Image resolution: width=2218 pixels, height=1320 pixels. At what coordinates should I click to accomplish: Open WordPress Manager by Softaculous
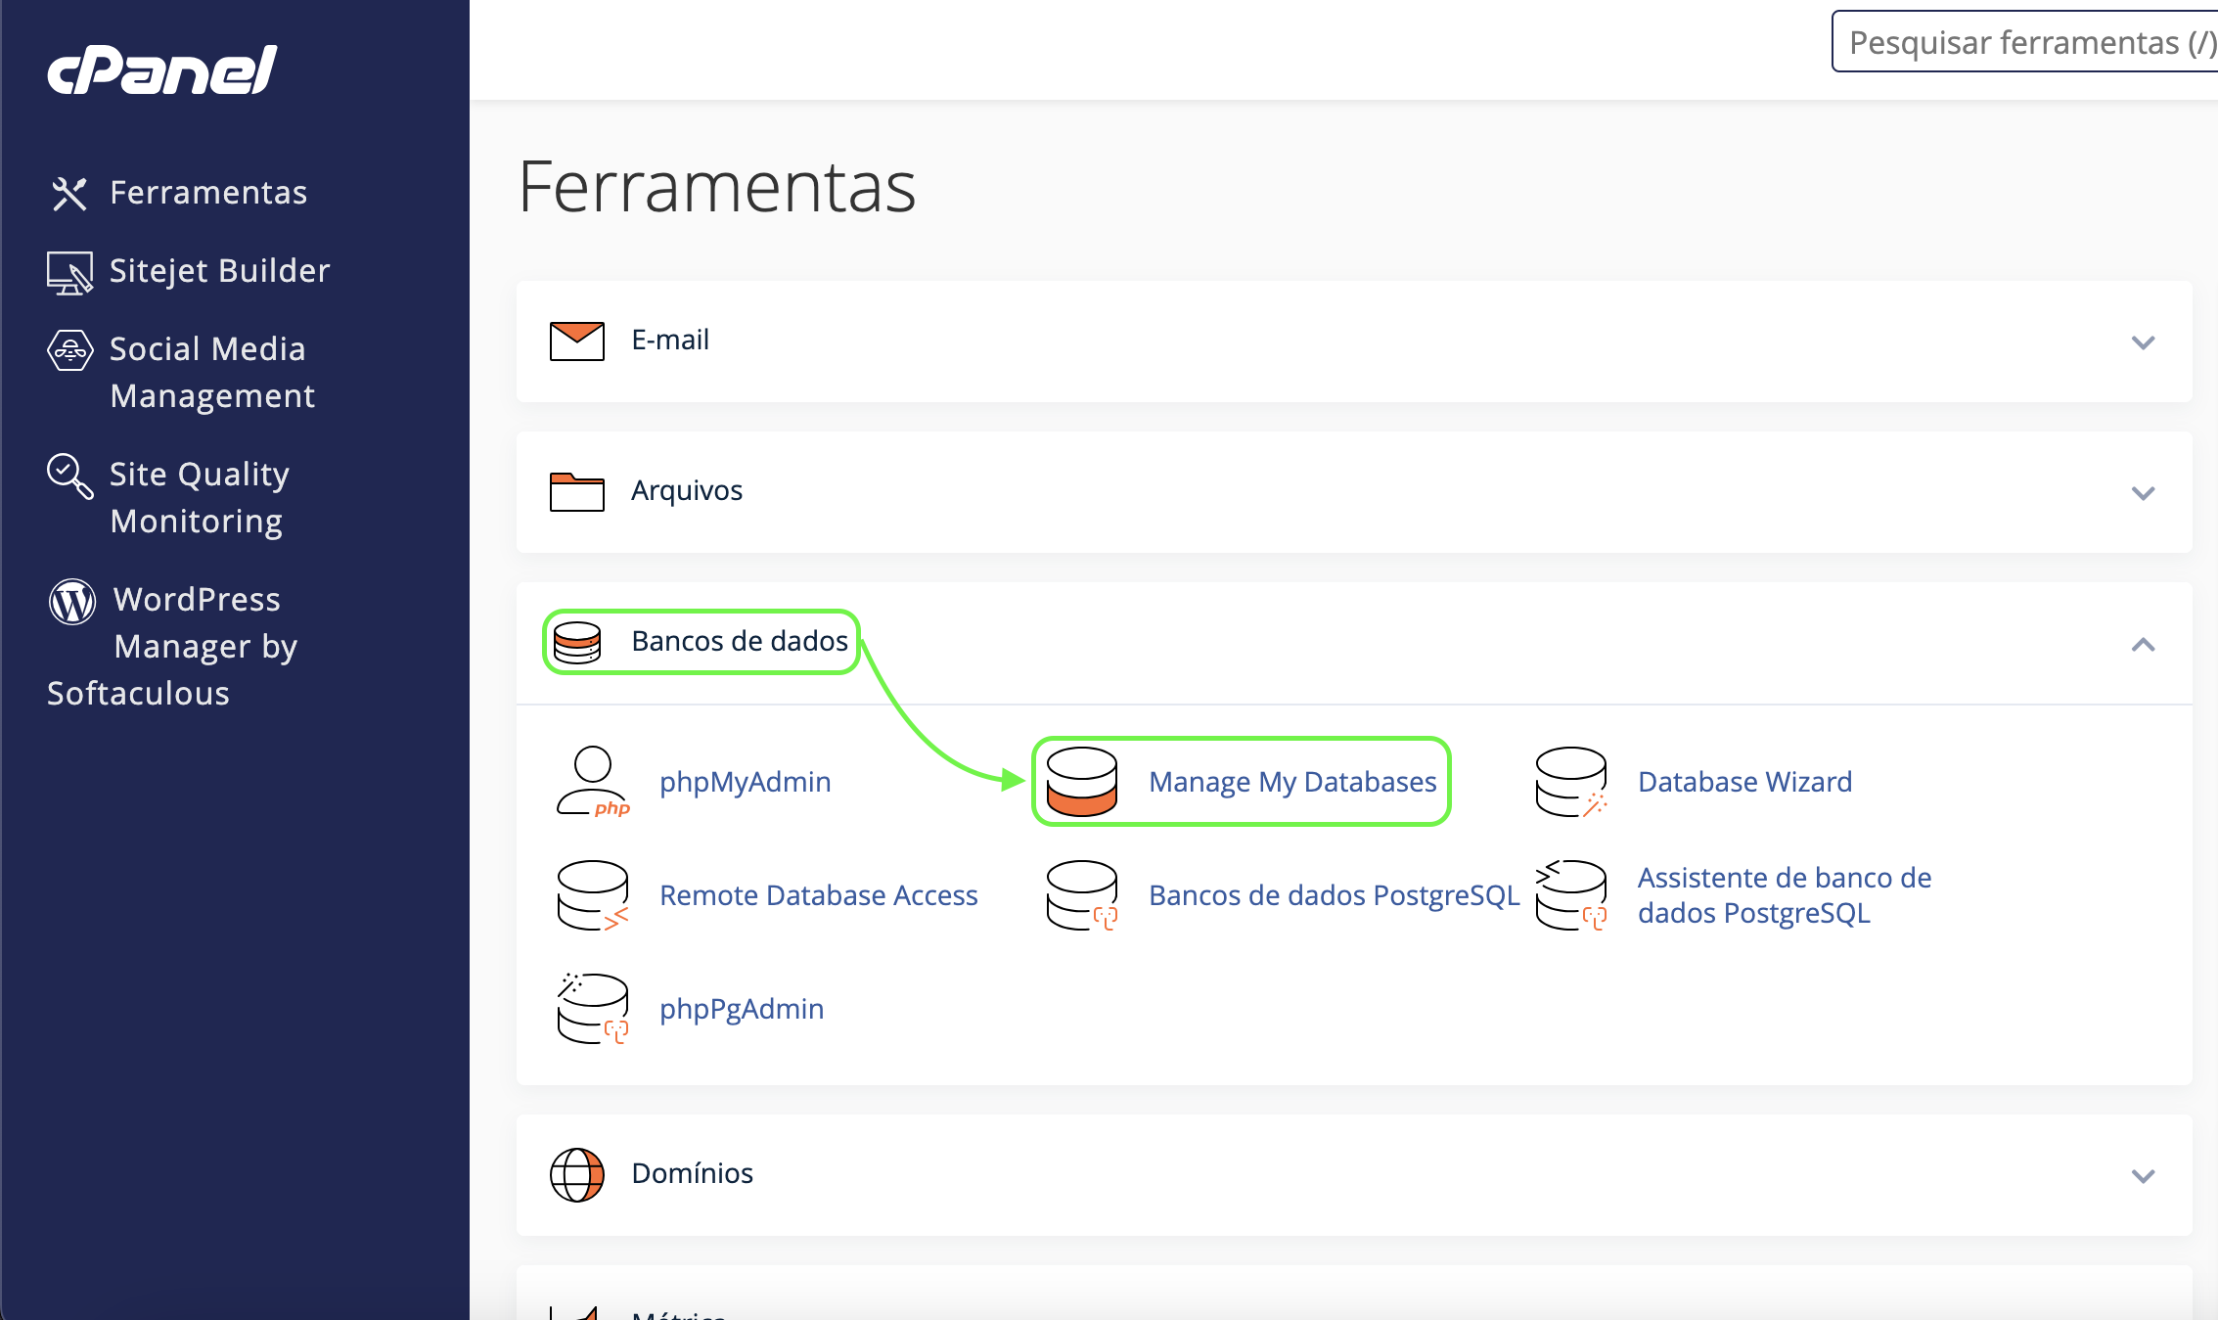click(x=171, y=646)
